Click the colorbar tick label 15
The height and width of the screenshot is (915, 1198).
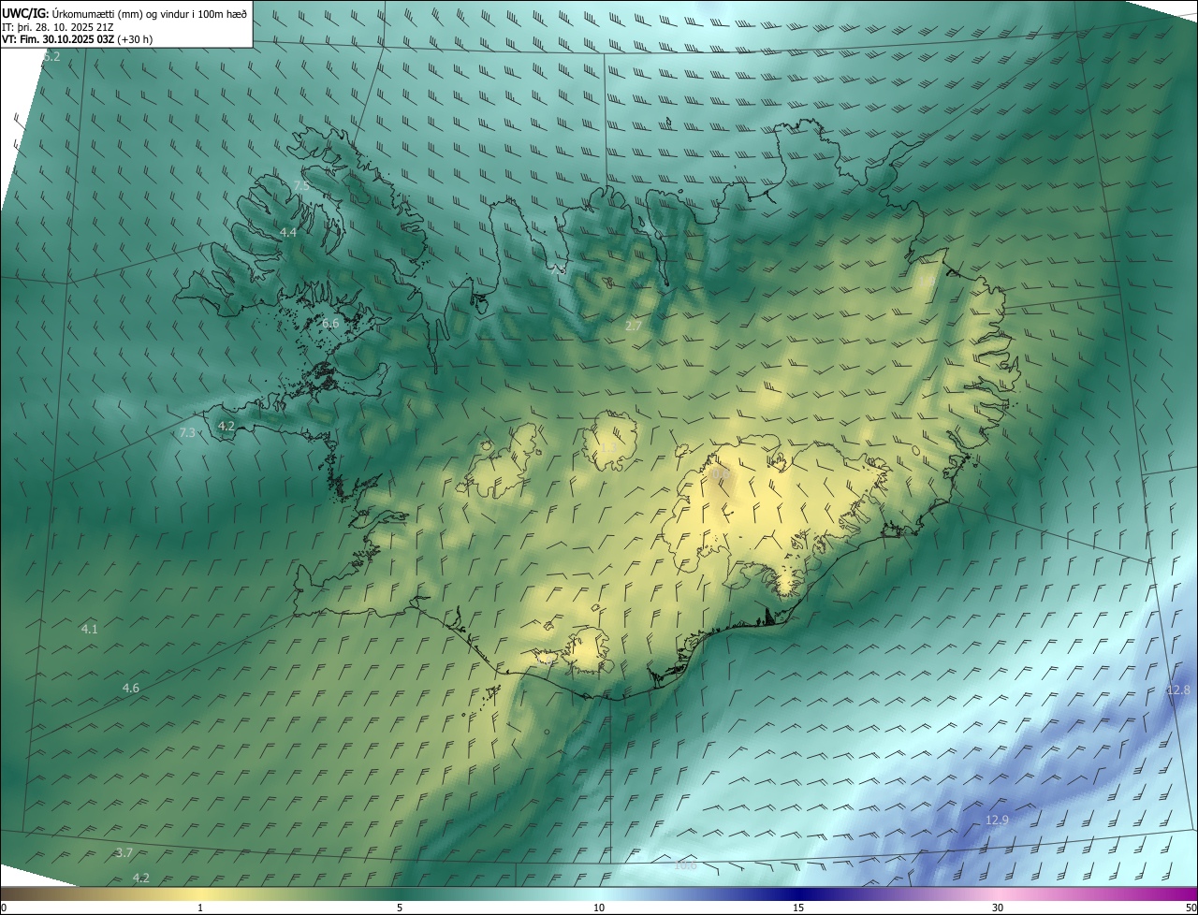[x=798, y=908]
